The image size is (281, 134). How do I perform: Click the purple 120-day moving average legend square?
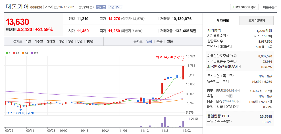pyautogui.click(x=32, y=53)
